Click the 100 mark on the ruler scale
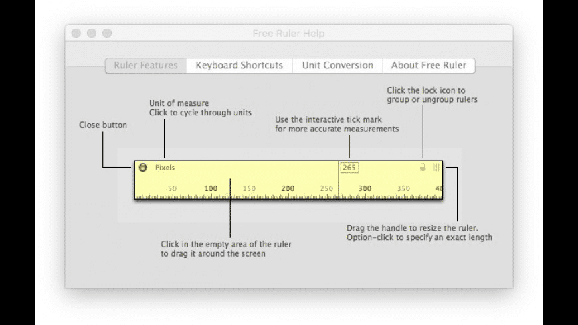 click(x=211, y=189)
